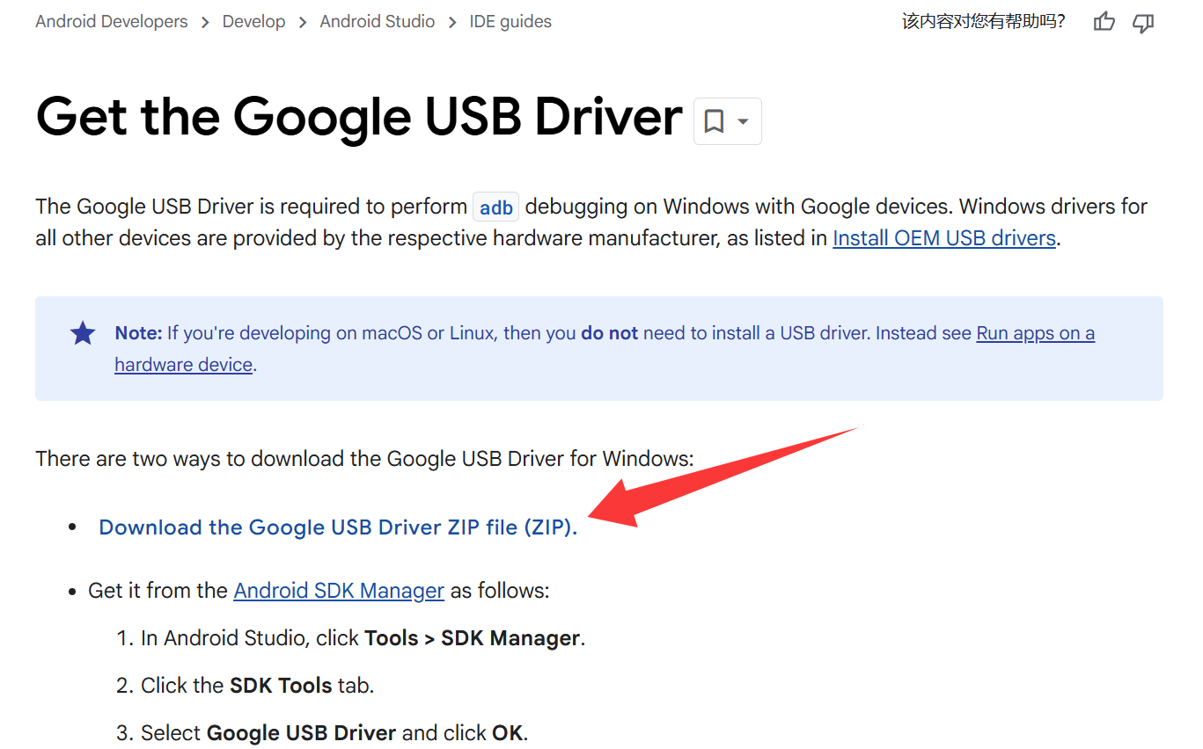
Task: Click the blue star note icon
Action: tap(83, 333)
